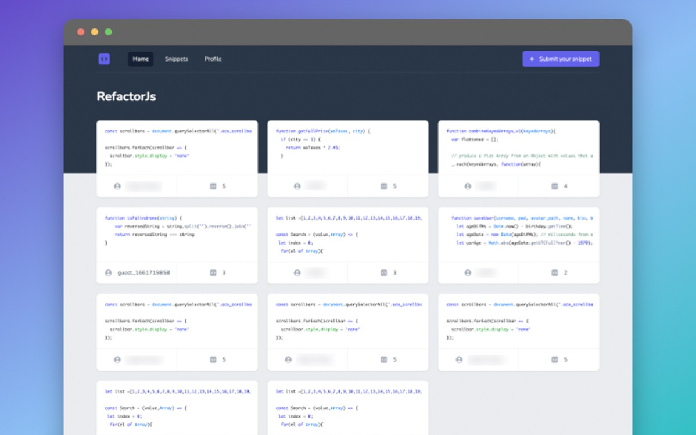Screen dimensions: 696x435
Task: Click the avatar icon on combineKeyedArrays card
Action: coord(468,186)
